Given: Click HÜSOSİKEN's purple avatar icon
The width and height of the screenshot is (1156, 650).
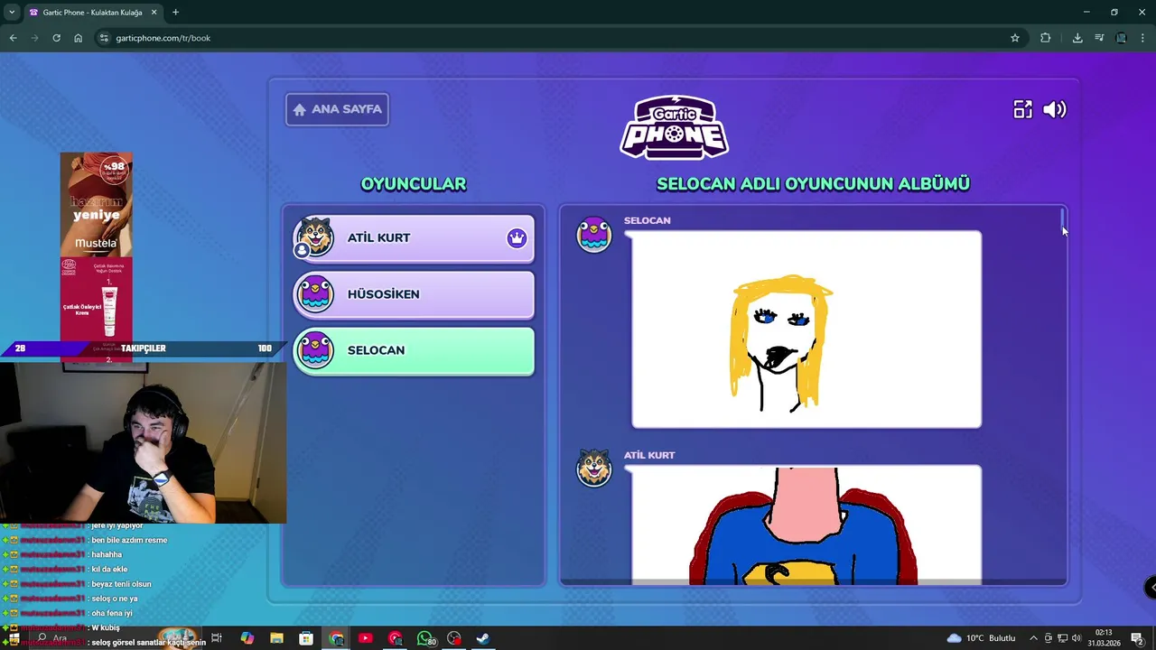Looking at the screenshot, I should tap(315, 294).
